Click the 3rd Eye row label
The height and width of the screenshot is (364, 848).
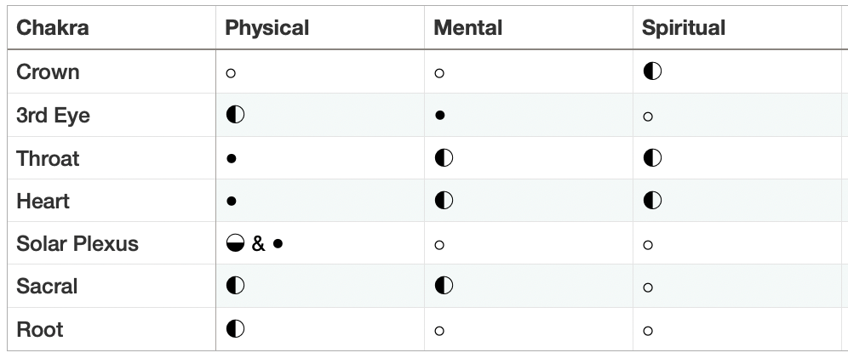[x=53, y=116]
